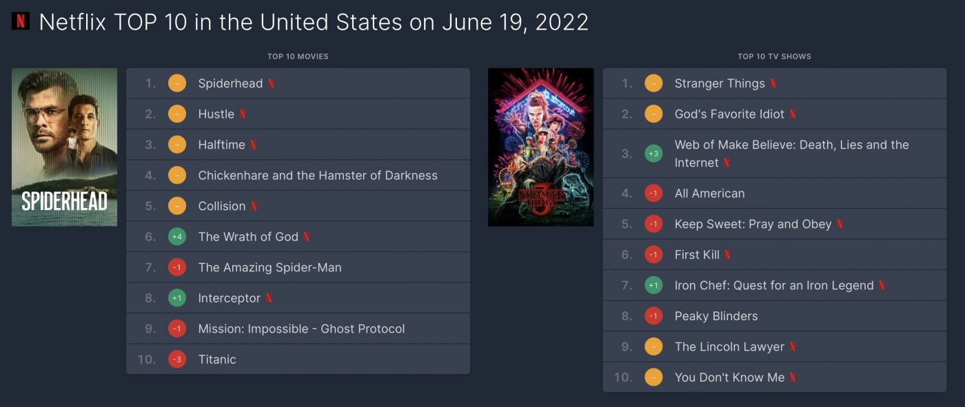The image size is (965, 407).
Task: Open the Stranger Things poster image
Action: click(540, 147)
